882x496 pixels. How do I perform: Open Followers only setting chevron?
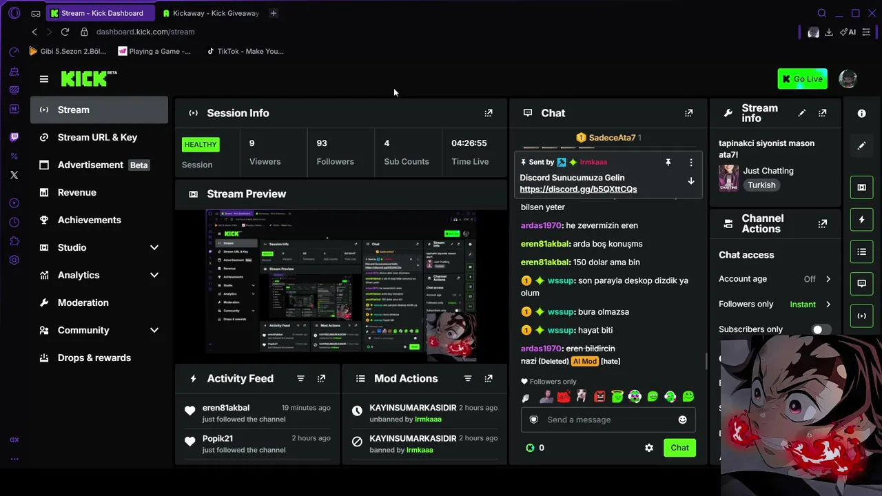pos(828,304)
